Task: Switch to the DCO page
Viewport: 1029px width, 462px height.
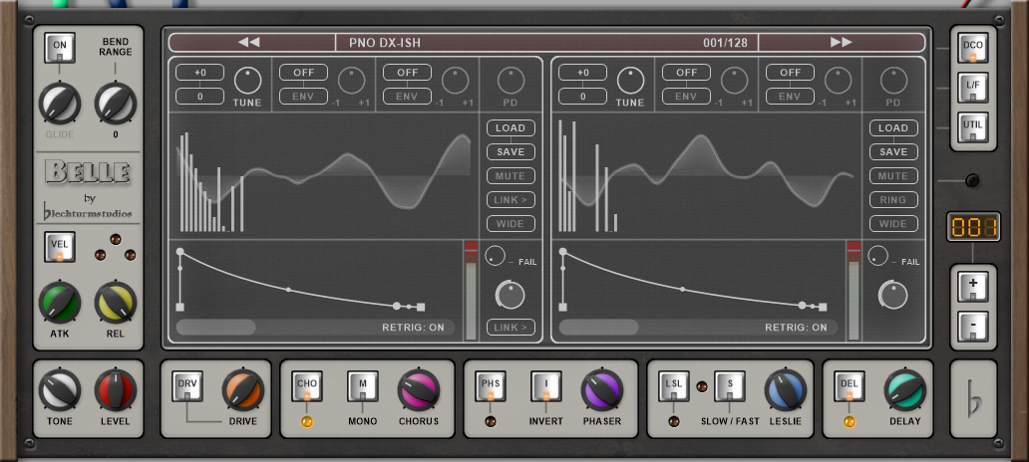Action: click(972, 48)
